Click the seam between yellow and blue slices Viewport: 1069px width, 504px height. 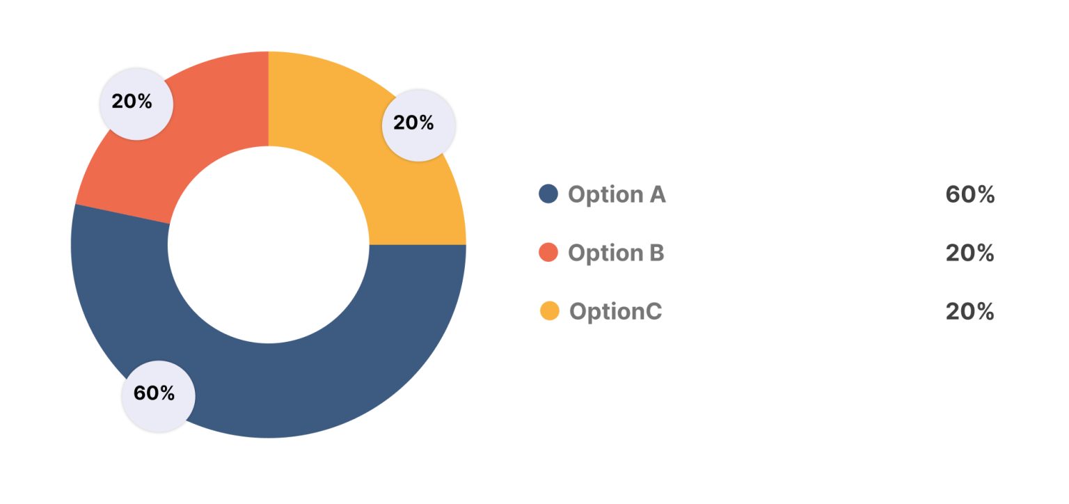pyautogui.click(x=418, y=244)
